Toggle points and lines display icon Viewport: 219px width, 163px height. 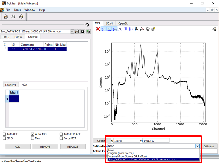(x=131, y=29)
